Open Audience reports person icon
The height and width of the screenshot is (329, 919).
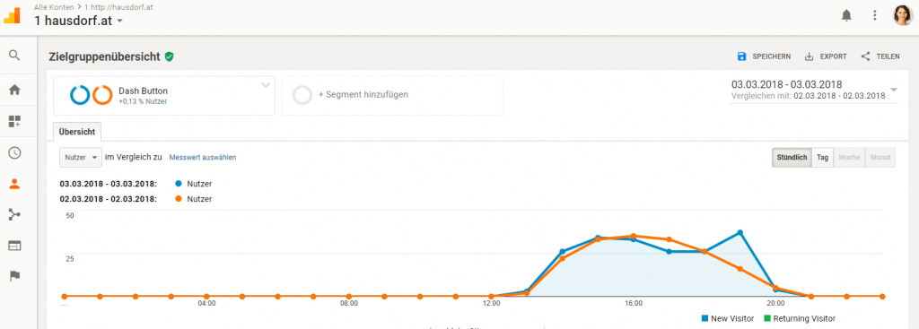[14, 184]
